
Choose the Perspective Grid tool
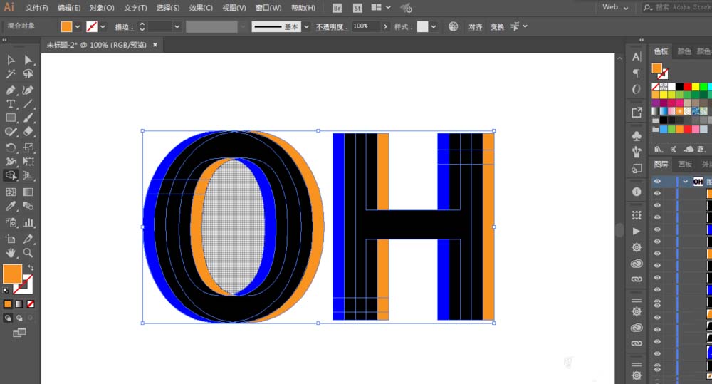tap(28, 175)
